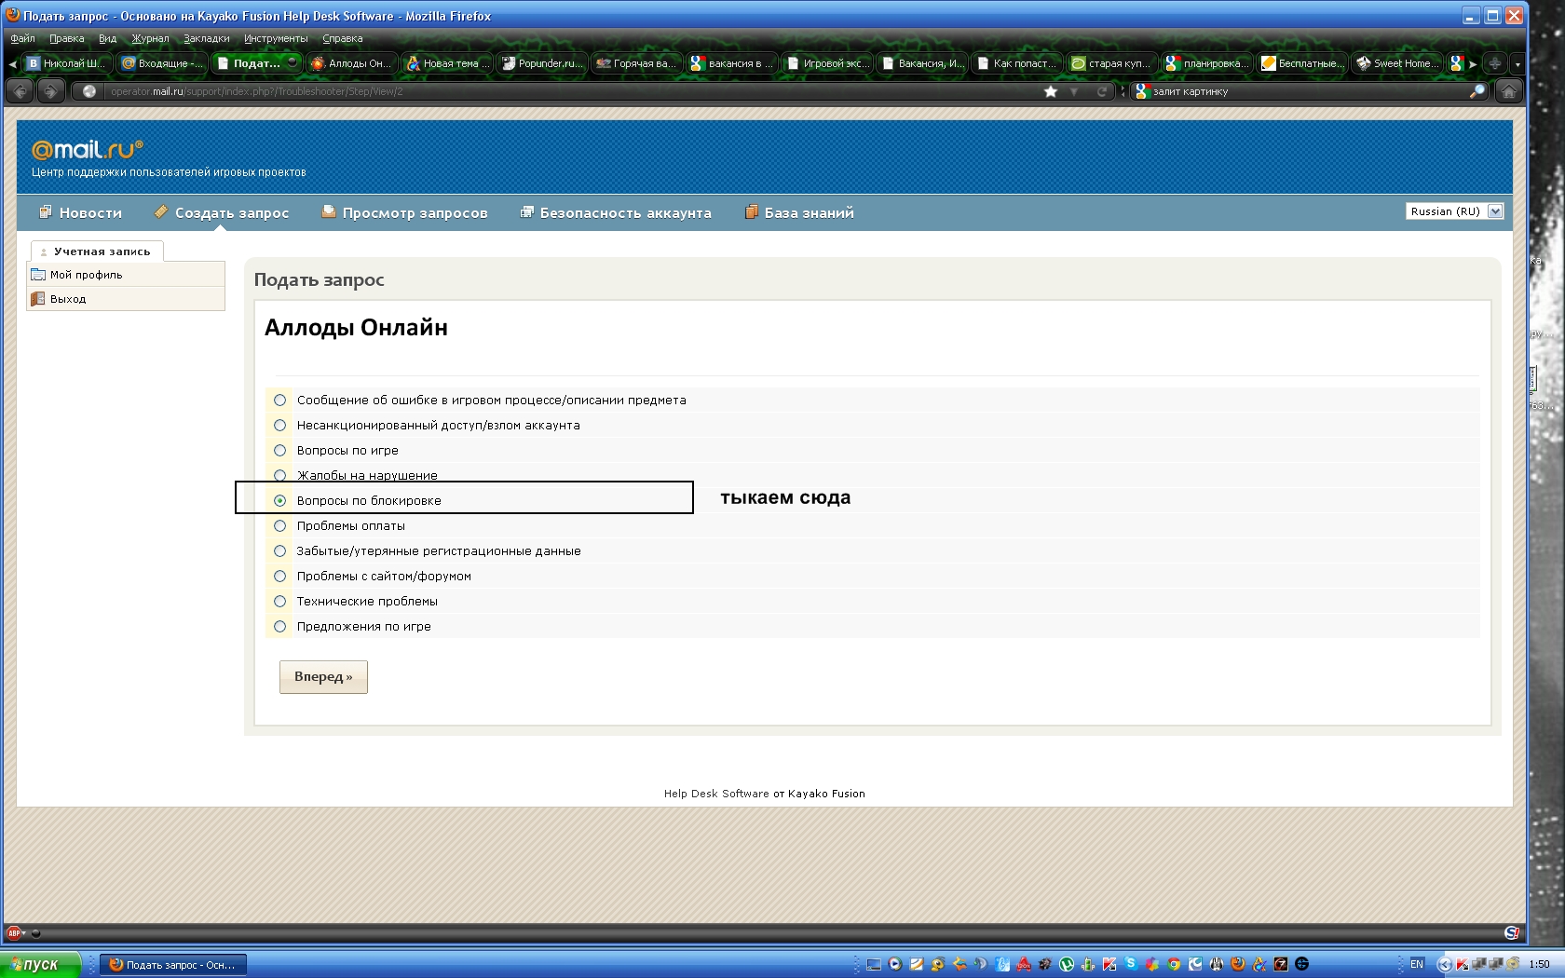Click the browser Forward arrow button

(x=52, y=91)
